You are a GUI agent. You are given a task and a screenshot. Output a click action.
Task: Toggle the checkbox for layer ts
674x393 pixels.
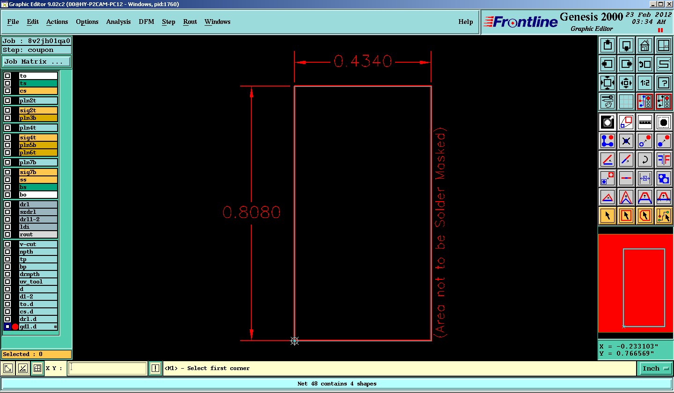[7, 83]
